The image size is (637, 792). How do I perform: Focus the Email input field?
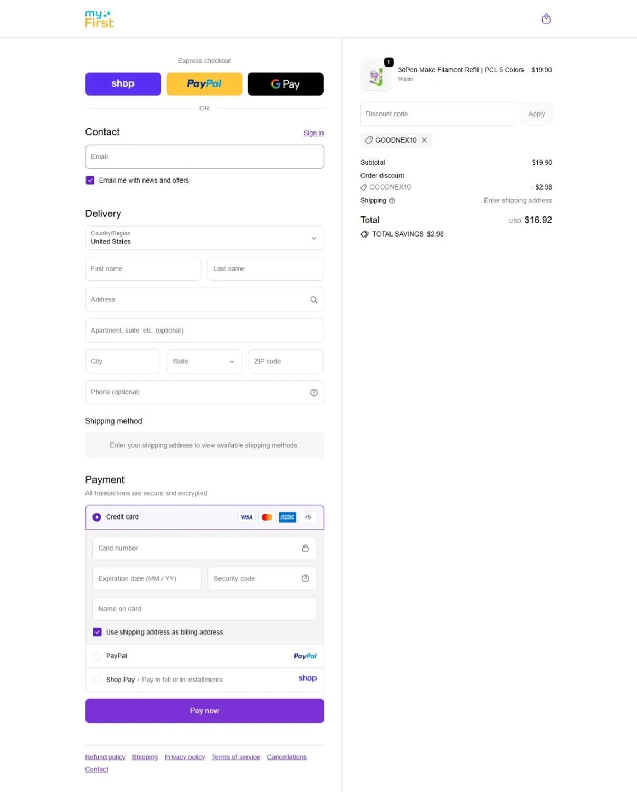(x=204, y=157)
